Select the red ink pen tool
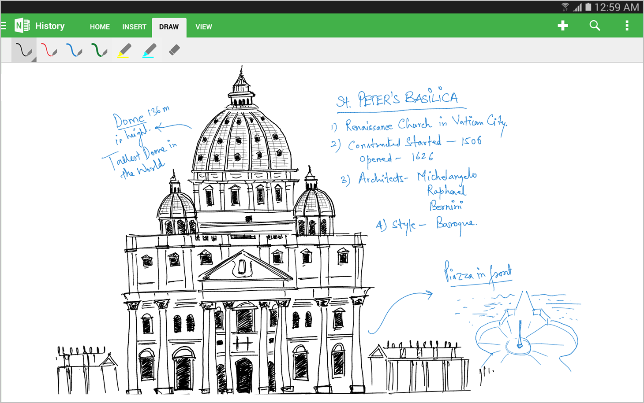This screenshot has height=403, width=644. [x=49, y=50]
